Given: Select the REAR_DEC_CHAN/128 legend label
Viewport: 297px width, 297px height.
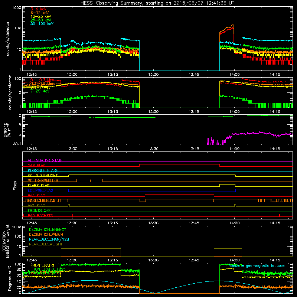Looking at the screenshot, I should (49, 239).
